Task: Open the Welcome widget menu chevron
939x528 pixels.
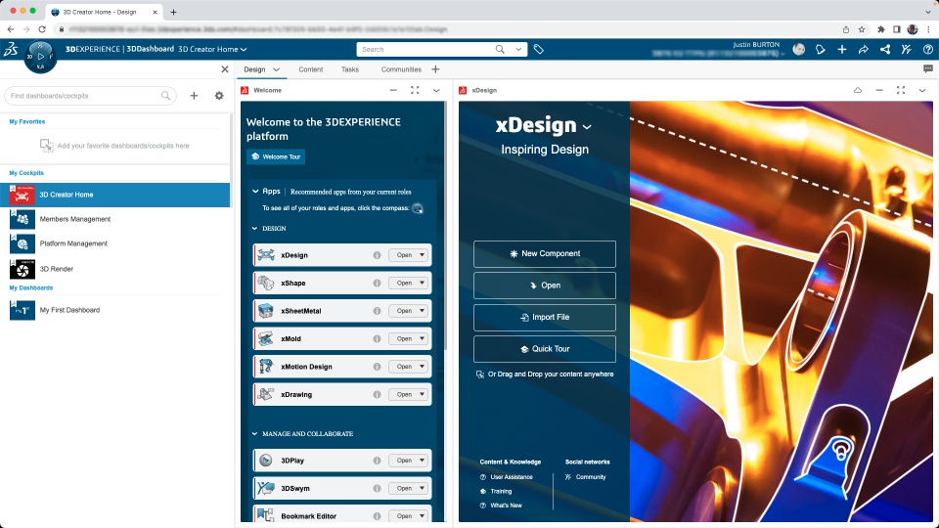Action: coord(436,90)
